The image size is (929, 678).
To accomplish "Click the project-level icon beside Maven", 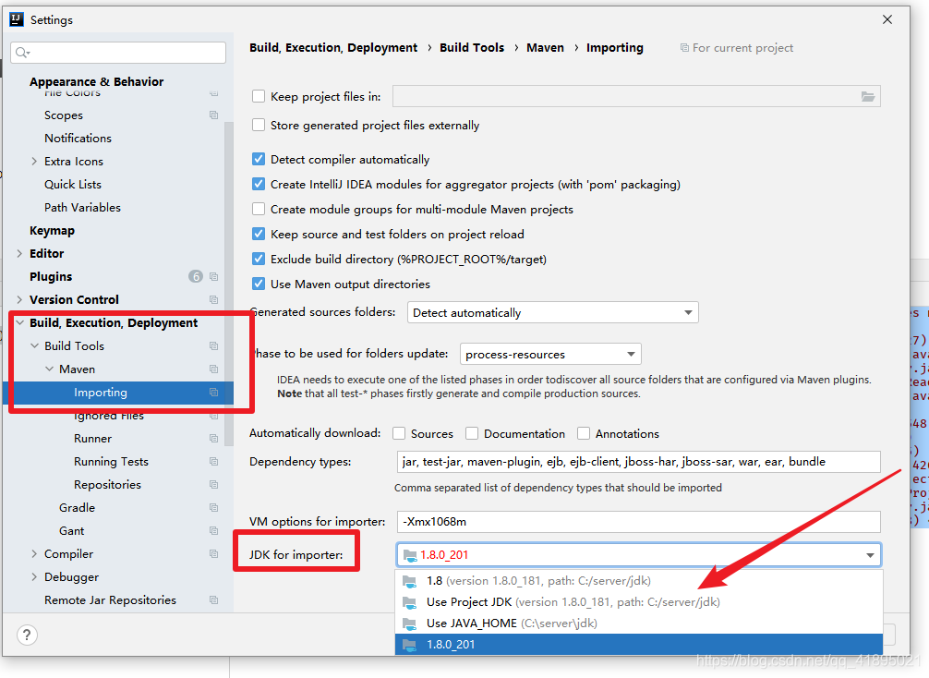I will [214, 369].
